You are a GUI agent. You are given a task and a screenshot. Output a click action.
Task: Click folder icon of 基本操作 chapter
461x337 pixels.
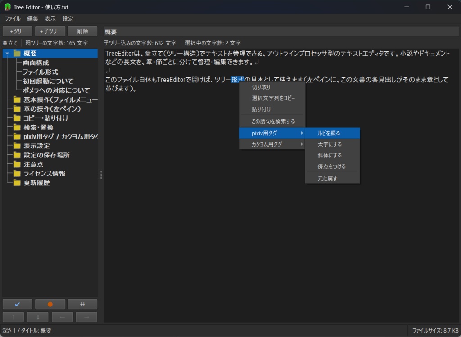(17, 99)
